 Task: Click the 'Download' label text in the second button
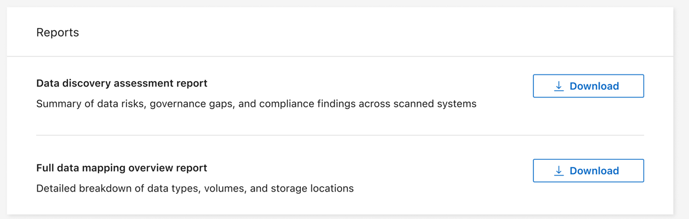(594, 171)
